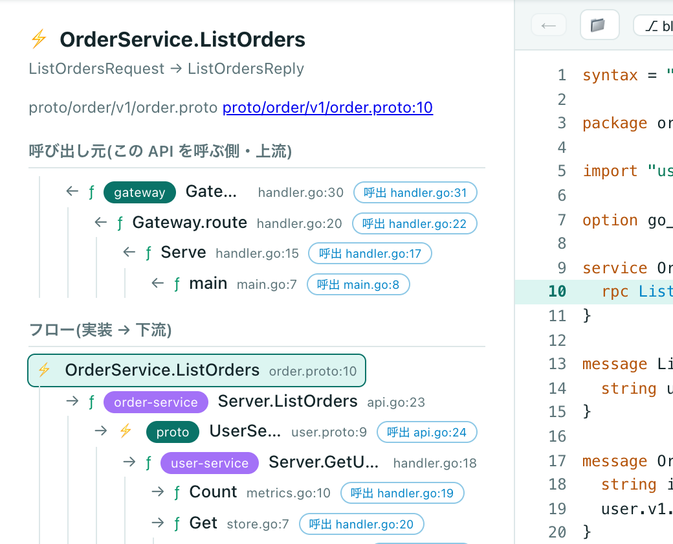Open call site api.go:24 badge
The image size is (673, 544).
(x=426, y=432)
